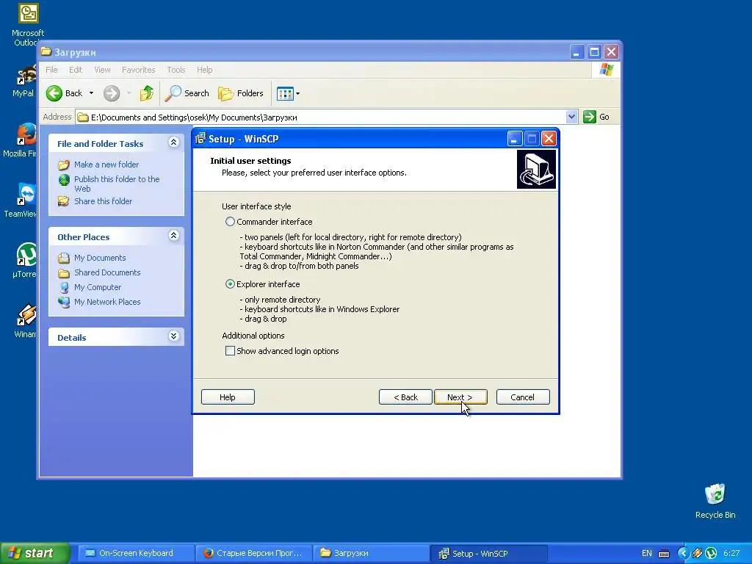The height and width of the screenshot is (564, 752).
Task: Click the < Back button in setup wizard
Action: [x=405, y=397]
